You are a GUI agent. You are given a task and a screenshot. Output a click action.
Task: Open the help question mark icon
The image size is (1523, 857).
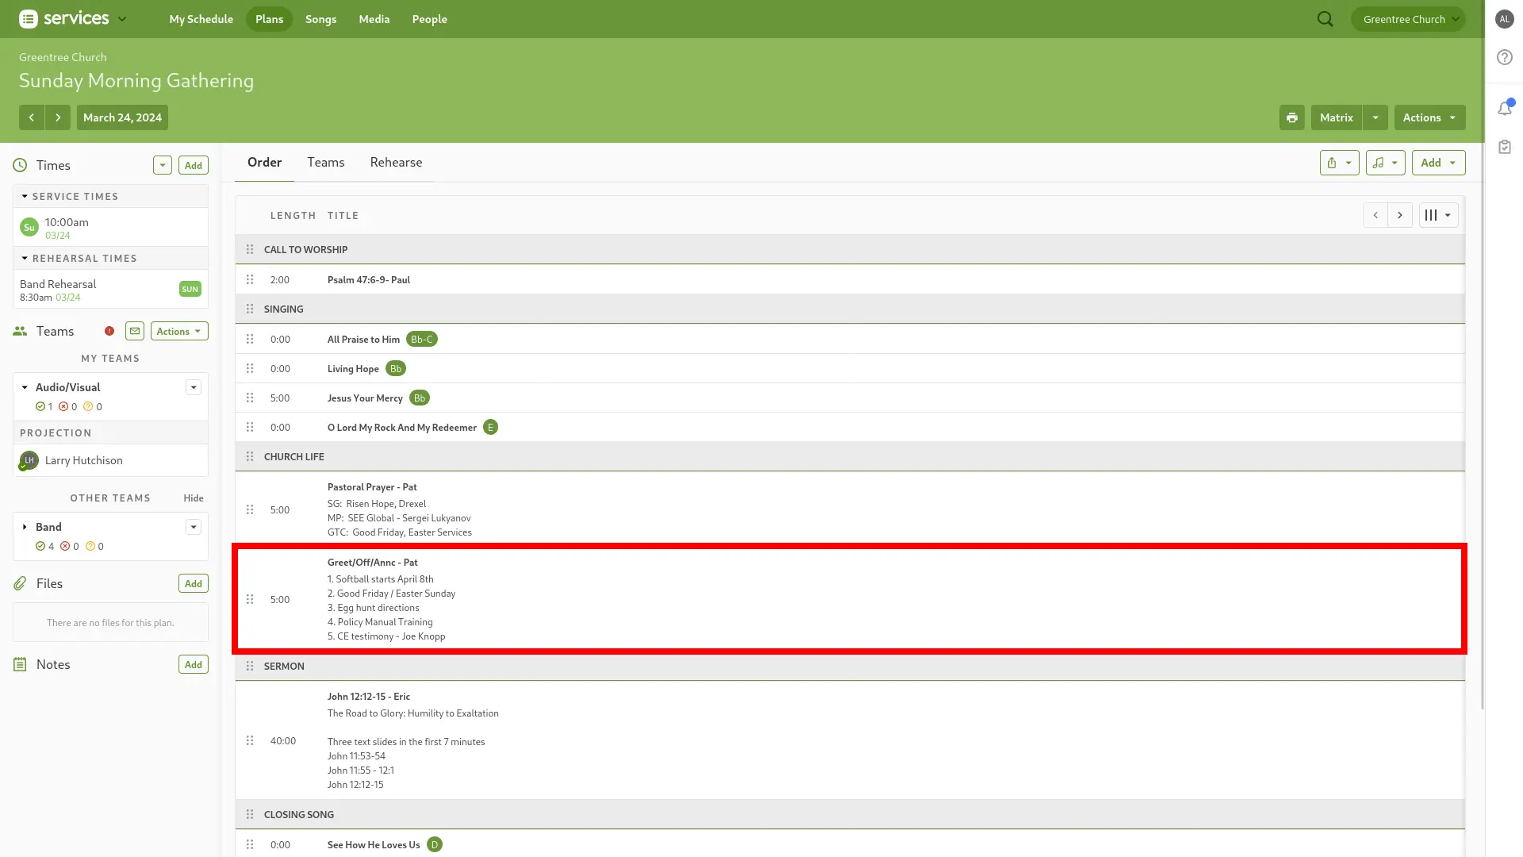[1505, 57]
